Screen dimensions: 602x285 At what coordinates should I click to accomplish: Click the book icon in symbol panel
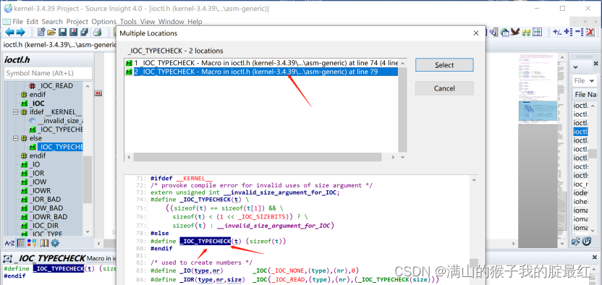coord(45,243)
